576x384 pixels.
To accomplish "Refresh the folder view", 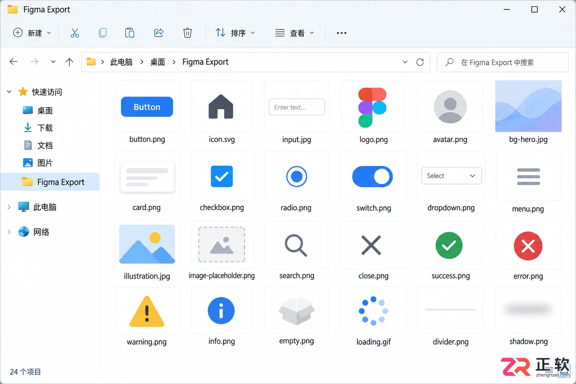I will tap(420, 62).
